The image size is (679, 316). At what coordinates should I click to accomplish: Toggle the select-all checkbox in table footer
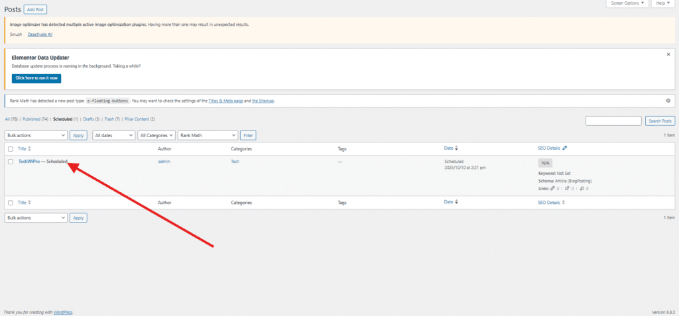pos(11,202)
